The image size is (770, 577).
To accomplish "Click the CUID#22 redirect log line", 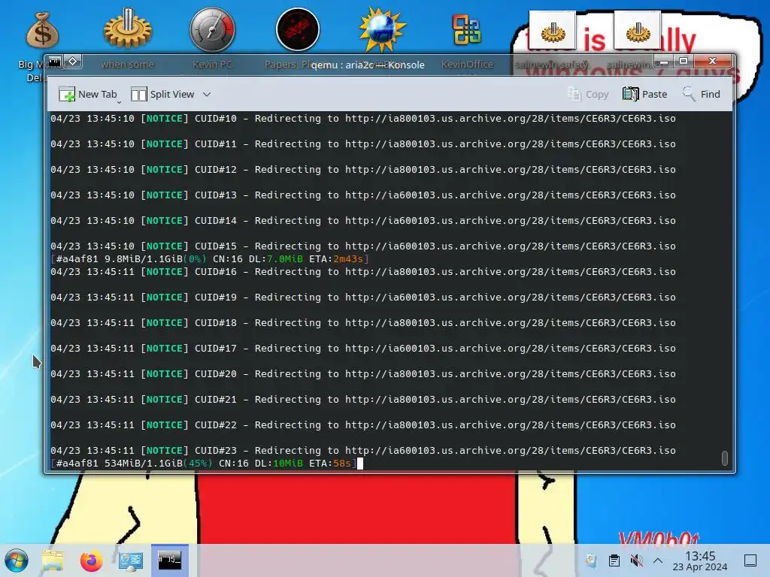I will 363,424.
